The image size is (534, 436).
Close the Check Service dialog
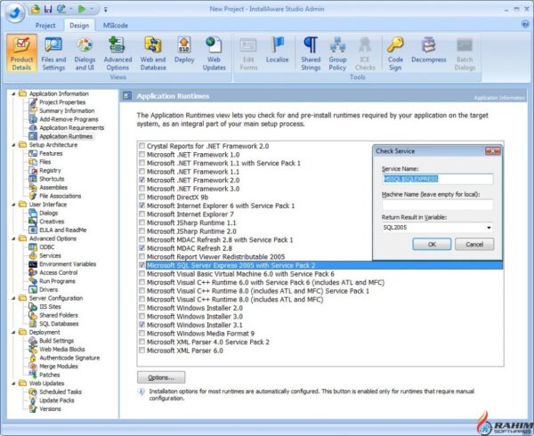tap(492, 151)
